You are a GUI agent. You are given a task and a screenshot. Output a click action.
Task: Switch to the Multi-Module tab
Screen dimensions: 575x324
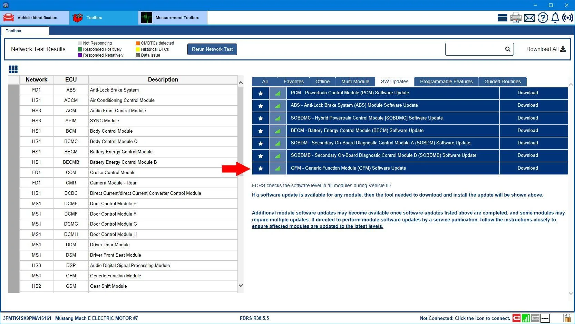[355, 82]
